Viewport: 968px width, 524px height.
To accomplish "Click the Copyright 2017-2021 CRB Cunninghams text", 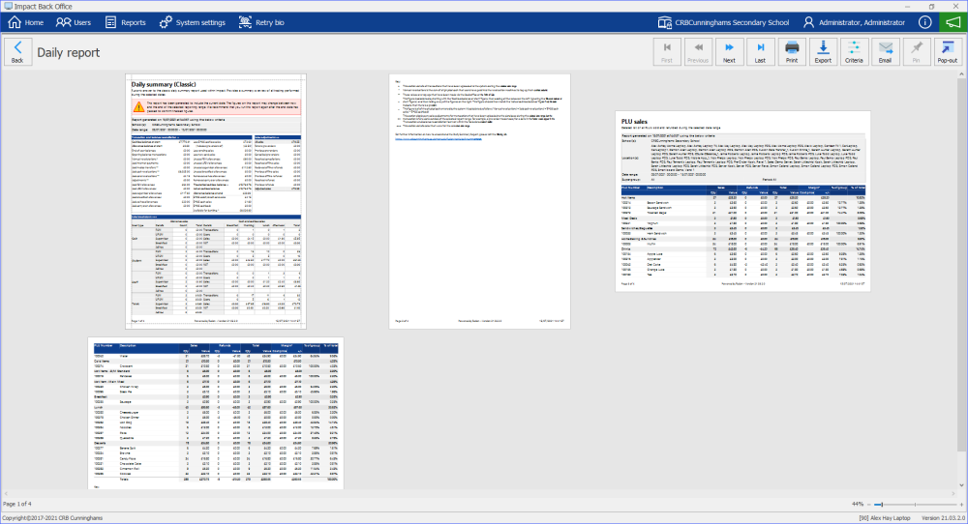I will [52, 518].
